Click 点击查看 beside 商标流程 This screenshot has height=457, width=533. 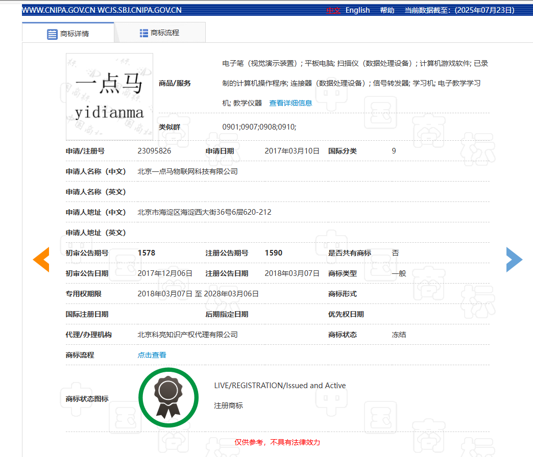tap(152, 355)
